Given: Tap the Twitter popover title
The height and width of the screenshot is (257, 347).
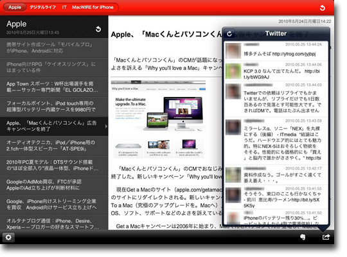Looking at the screenshot, I should pyautogui.click(x=276, y=33).
